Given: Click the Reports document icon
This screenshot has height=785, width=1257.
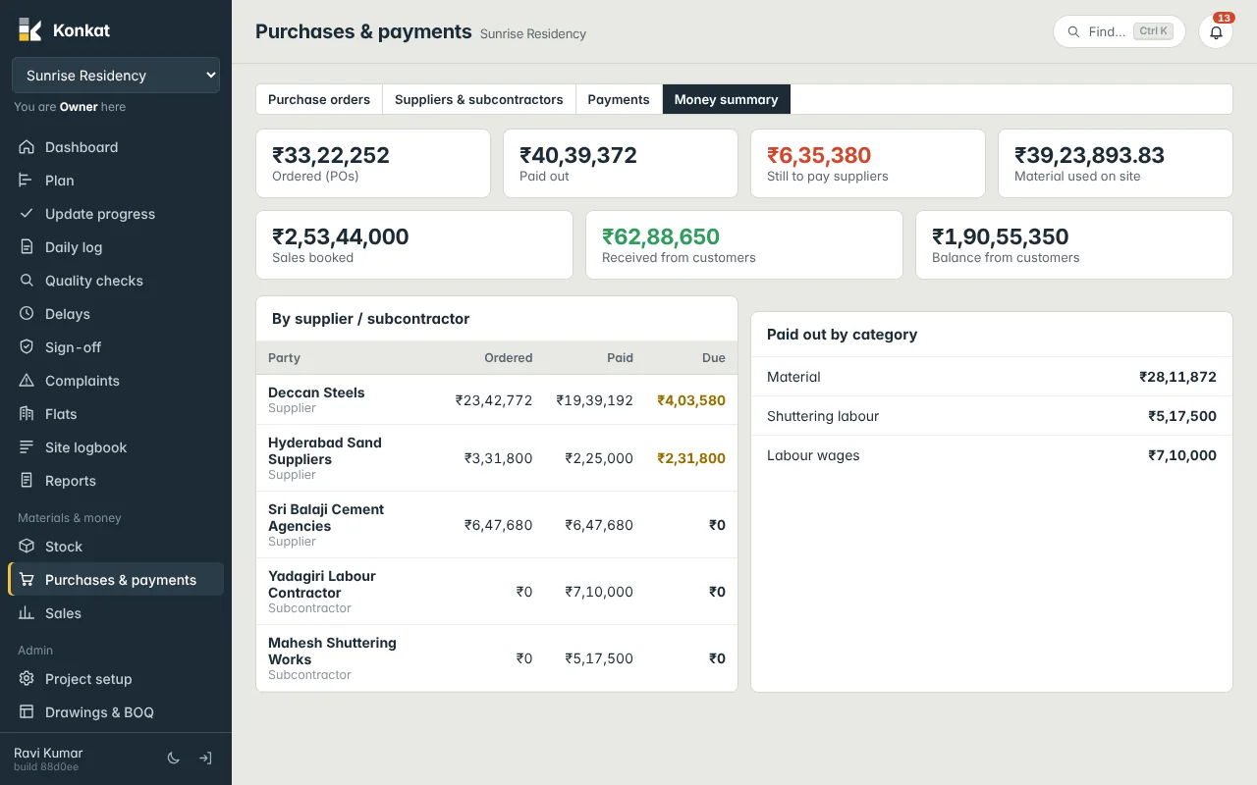Looking at the screenshot, I should [x=27, y=481].
